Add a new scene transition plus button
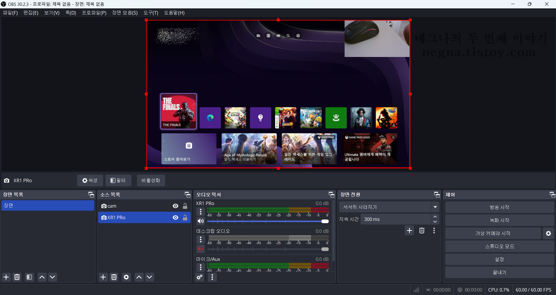Viewport: 556px width, 295px height. 409,231
